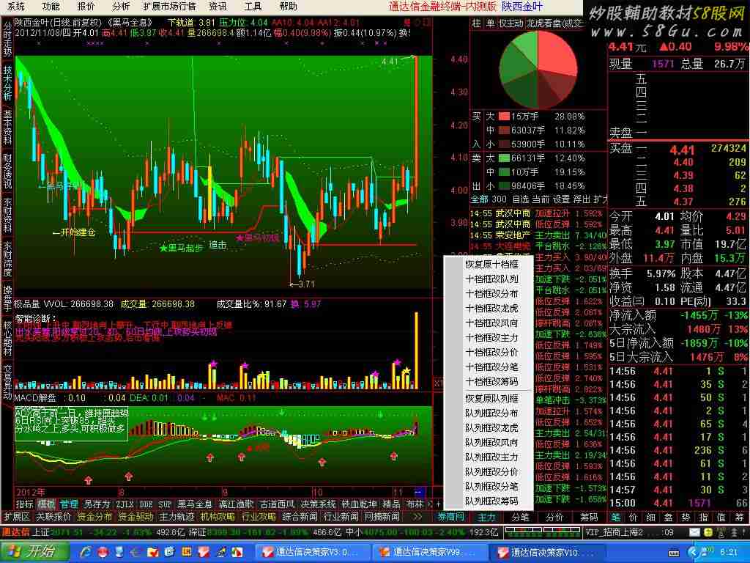Open the 帮助 menu
The image size is (750, 563).
point(287,6)
